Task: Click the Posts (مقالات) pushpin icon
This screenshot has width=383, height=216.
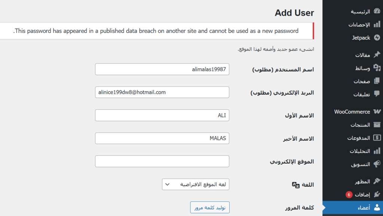Action: tap(377, 55)
